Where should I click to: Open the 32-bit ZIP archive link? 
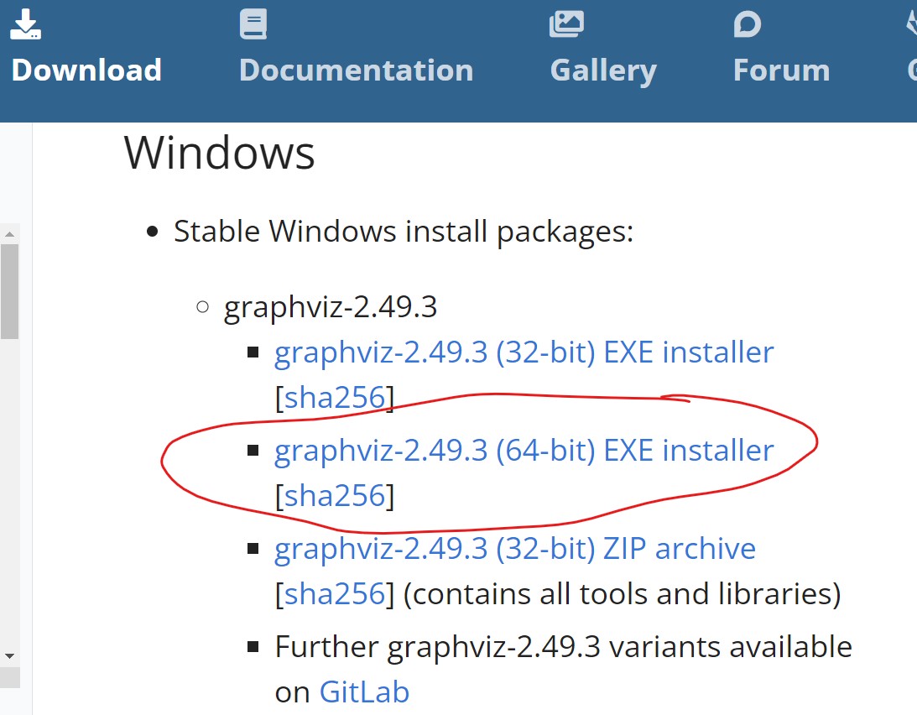[514, 548]
